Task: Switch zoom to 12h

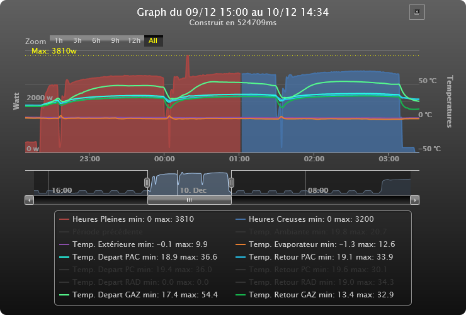Action: [134, 40]
